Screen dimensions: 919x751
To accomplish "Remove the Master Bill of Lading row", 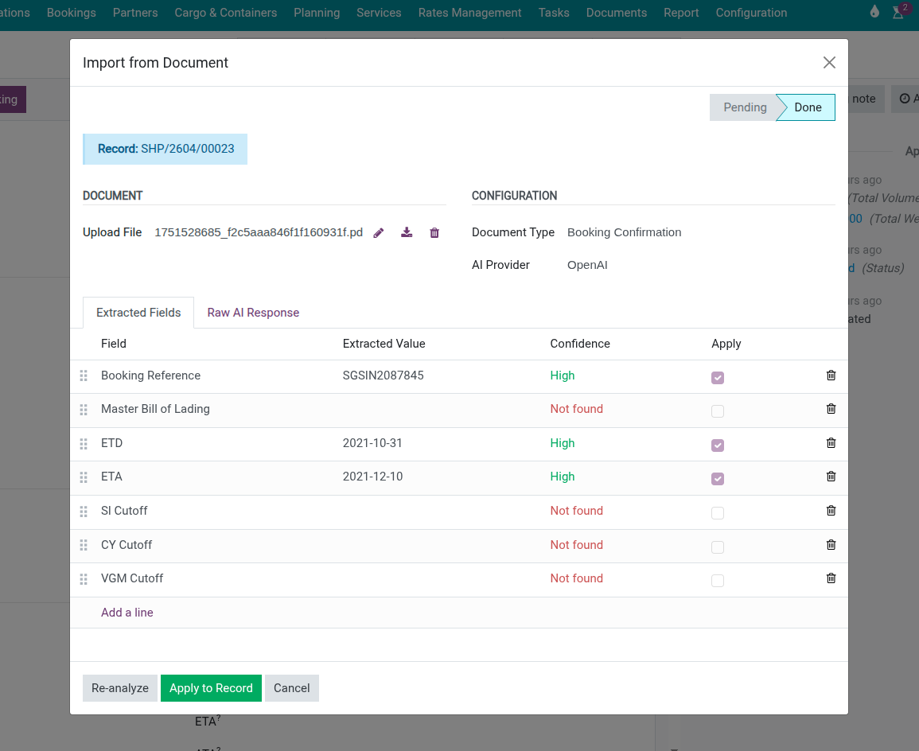I will coord(831,409).
